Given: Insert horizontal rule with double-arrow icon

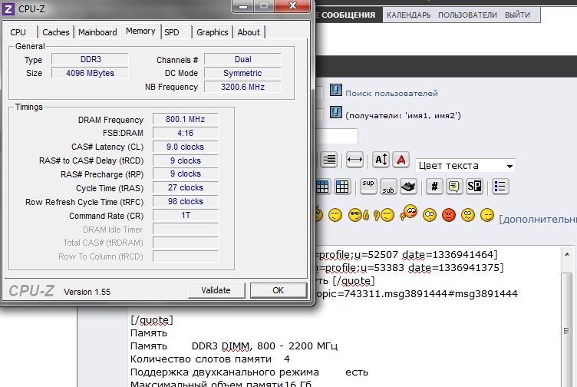Looking at the screenshot, I should tap(354, 160).
